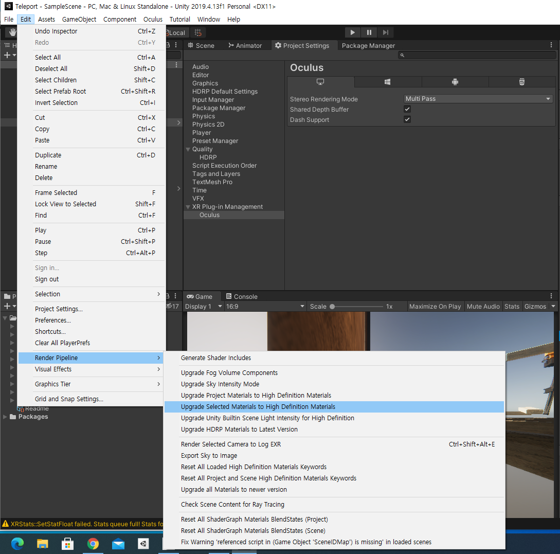Toggle Shared Depth Buffer checkbox

click(x=407, y=109)
